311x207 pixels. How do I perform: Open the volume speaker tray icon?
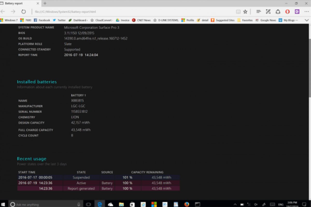pos(256,204)
